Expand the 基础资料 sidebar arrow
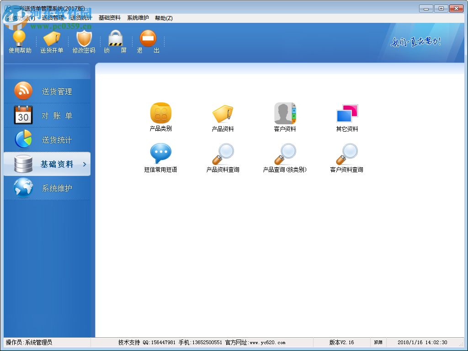 (85, 164)
